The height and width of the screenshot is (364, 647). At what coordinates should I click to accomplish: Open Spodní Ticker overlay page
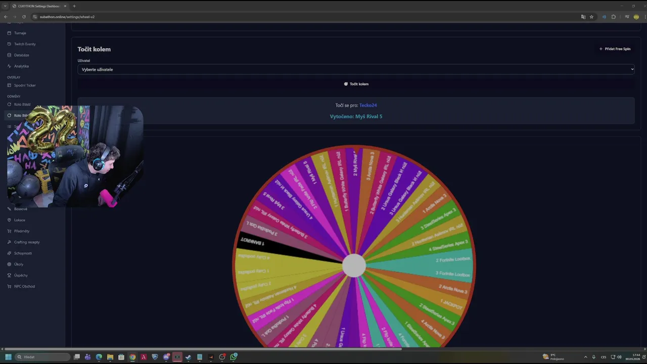(25, 85)
